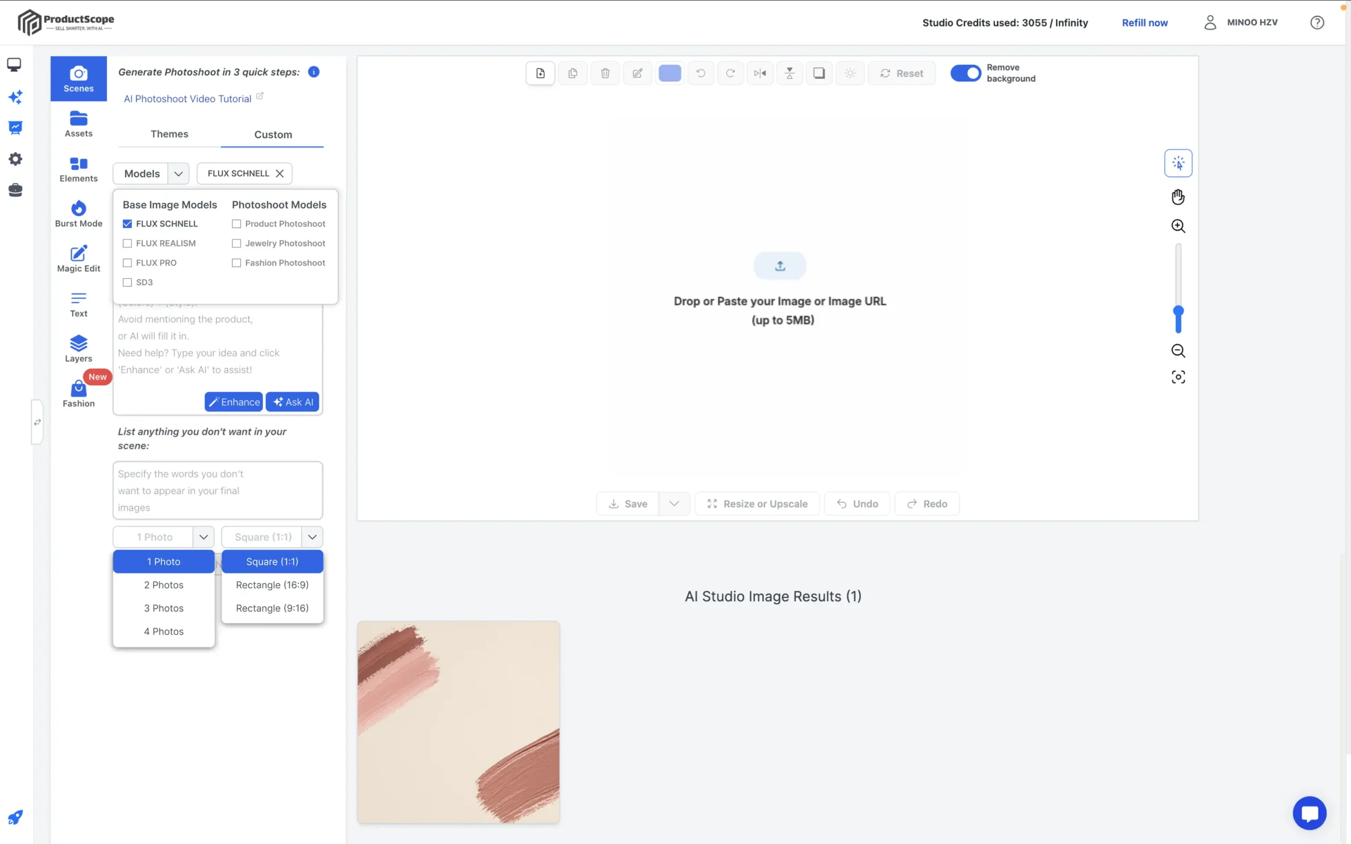This screenshot has height=844, width=1351.
Task: Open the Layers panel
Action: [78, 349]
